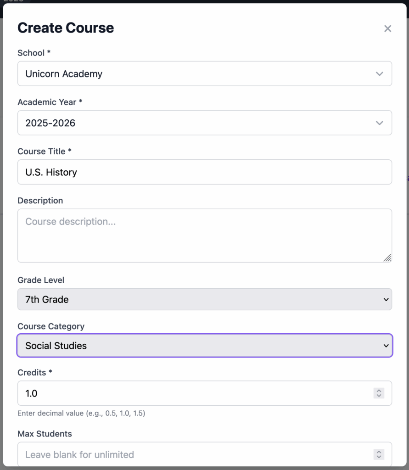Image resolution: width=409 pixels, height=470 pixels.
Task: Open the Grade Level dropdown set to 7th Grade
Action: (x=204, y=299)
